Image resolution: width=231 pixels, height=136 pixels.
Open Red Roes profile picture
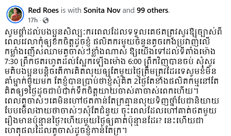pos(15,14)
